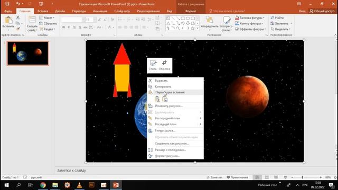Switch to Переходы ribbon tab
Viewport: 338px width, 190px height.
tap(79, 11)
